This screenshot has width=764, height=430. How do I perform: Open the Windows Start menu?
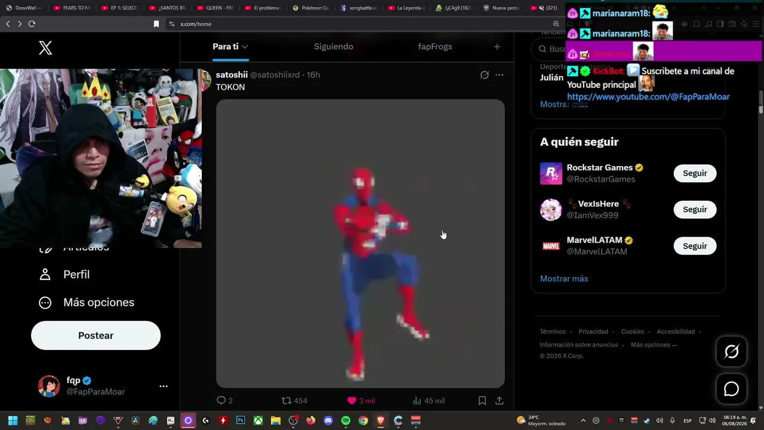pyautogui.click(x=13, y=420)
